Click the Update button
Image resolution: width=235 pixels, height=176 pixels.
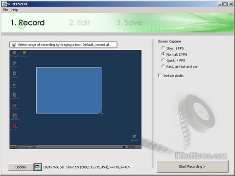[x=21, y=167]
